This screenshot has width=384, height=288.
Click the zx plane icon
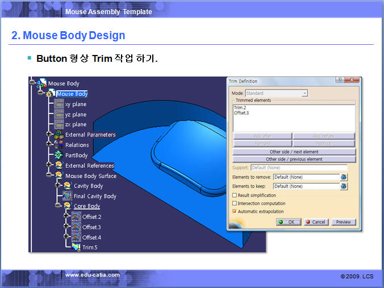[x=59, y=124]
